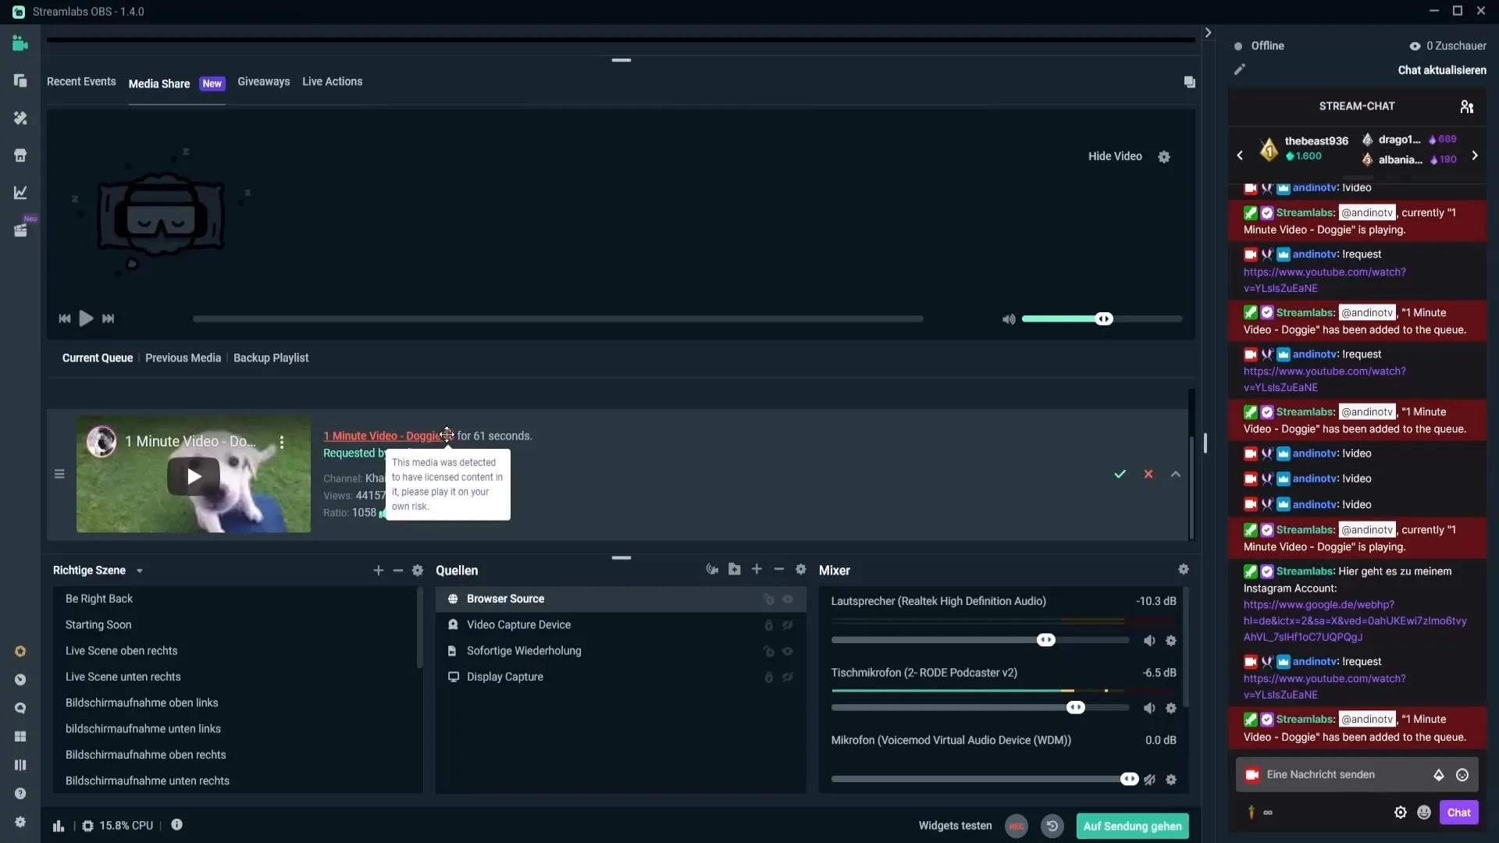Toggle Video Capture Device visibility
1499x843 pixels.
[788, 625]
